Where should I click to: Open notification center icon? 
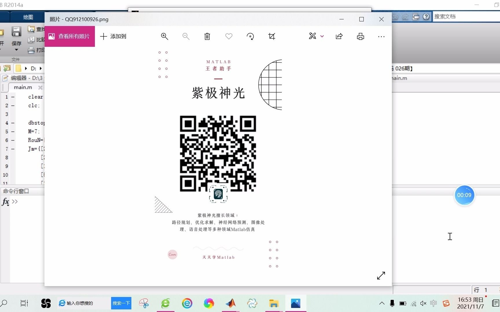(495, 303)
